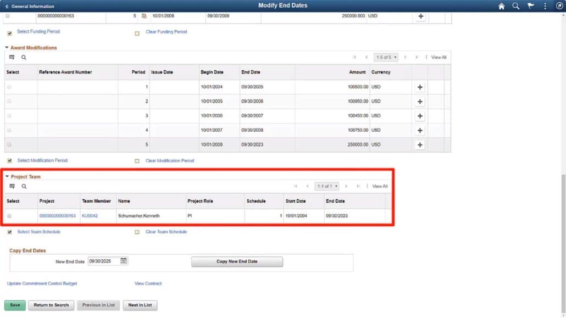Open Find in the Project Team grid
This screenshot has width=566, height=318.
click(24, 186)
